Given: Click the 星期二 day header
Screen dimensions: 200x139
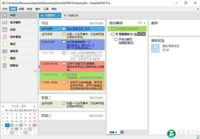Looking at the screenshot, I should [46, 98].
